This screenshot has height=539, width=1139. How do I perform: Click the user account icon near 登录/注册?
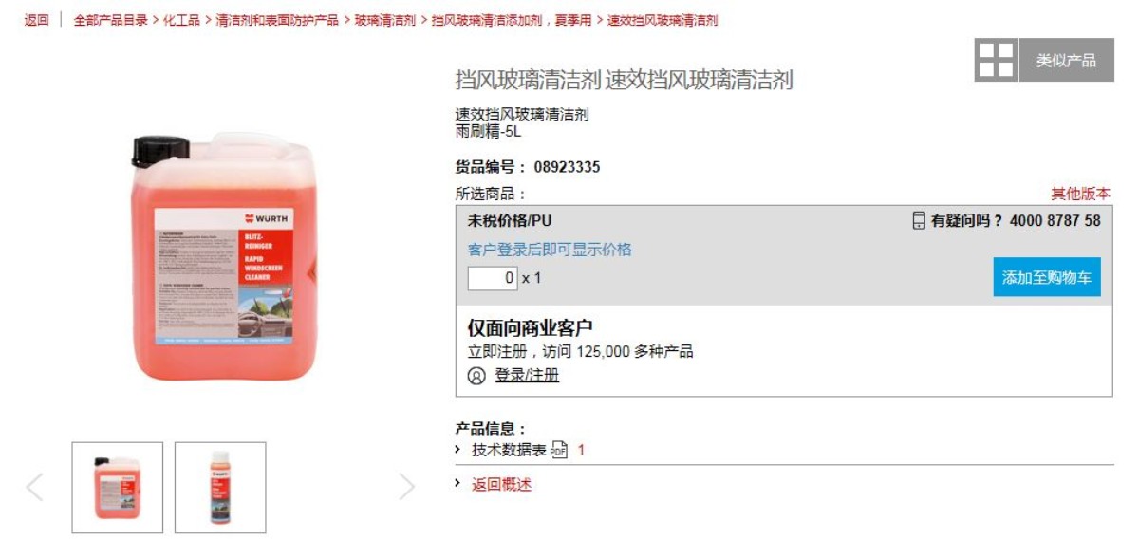pos(476,376)
